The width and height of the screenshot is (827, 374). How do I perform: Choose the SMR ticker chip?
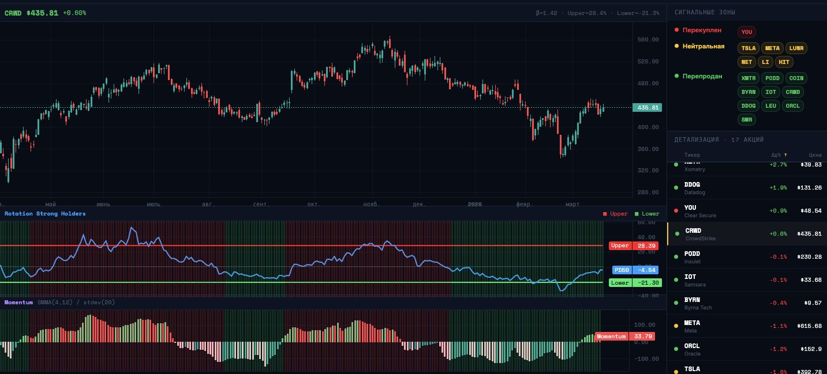click(746, 120)
